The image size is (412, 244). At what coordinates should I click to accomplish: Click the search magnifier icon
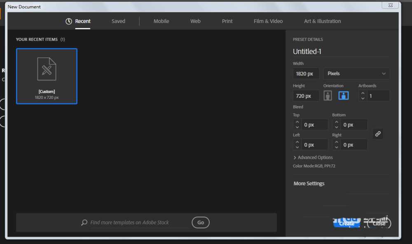point(84,223)
